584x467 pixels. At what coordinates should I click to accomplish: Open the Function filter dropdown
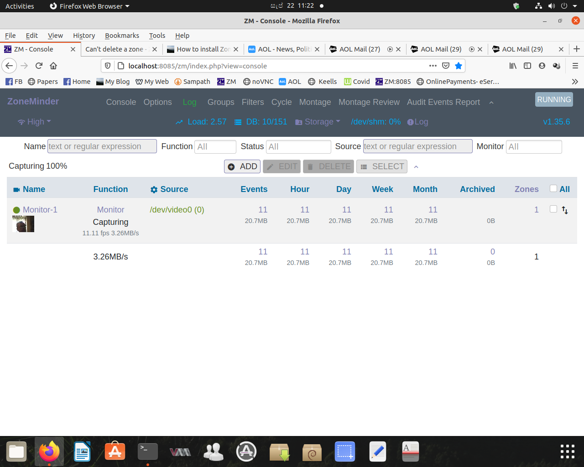(x=215, y=146)
